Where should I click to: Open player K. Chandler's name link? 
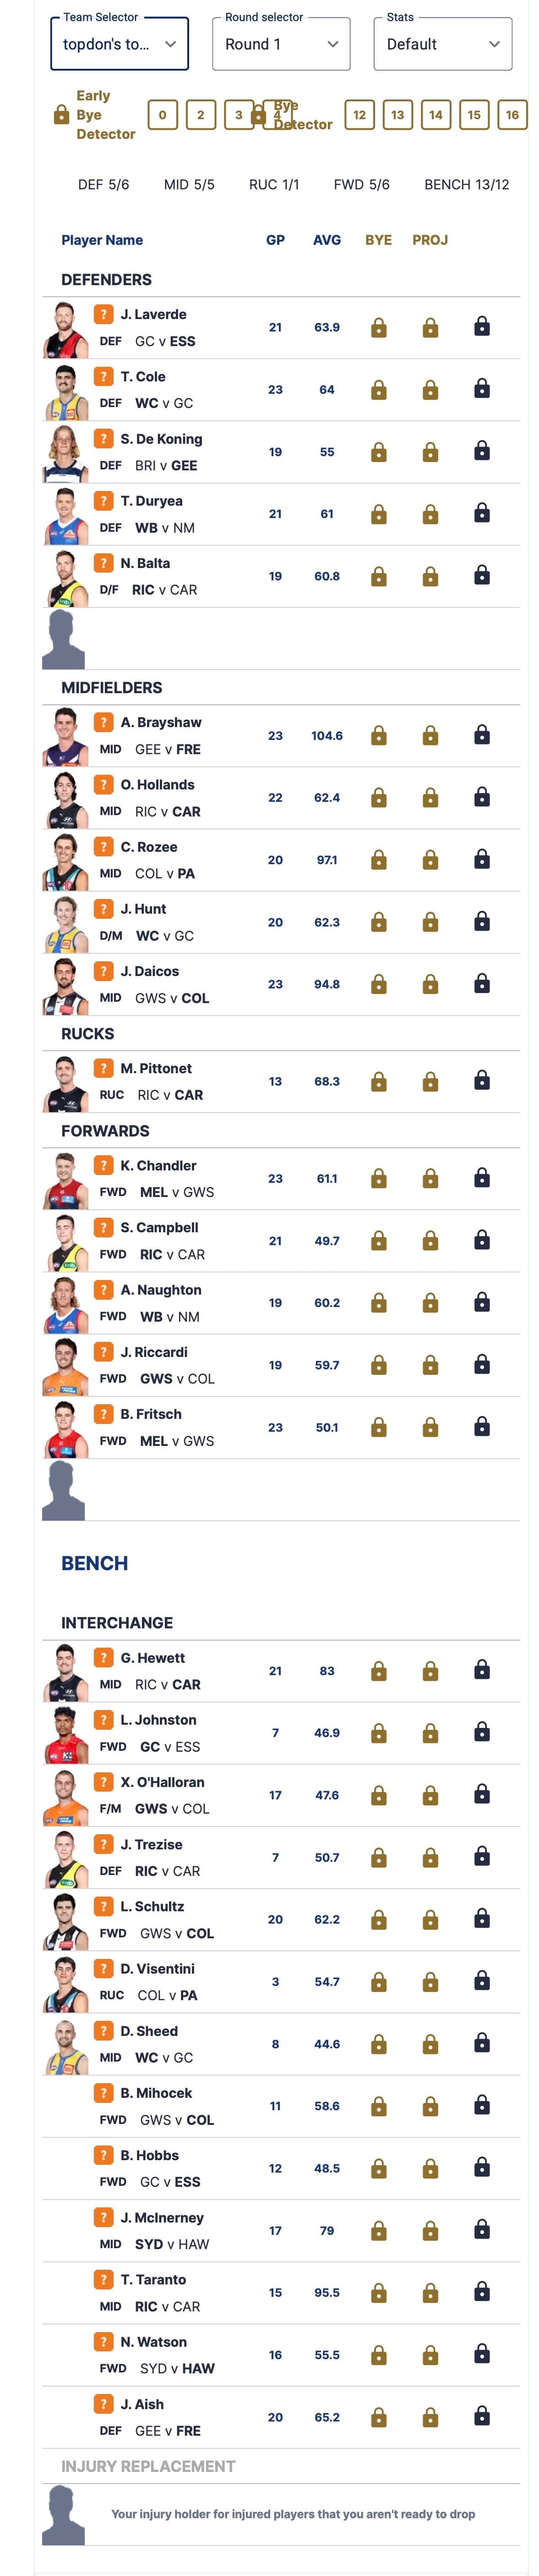pyautogui.click(x=159, y=1166)
